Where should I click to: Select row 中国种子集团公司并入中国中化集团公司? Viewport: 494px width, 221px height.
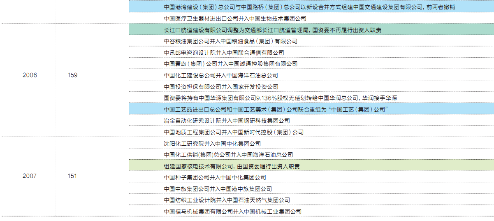click(311, 177)
